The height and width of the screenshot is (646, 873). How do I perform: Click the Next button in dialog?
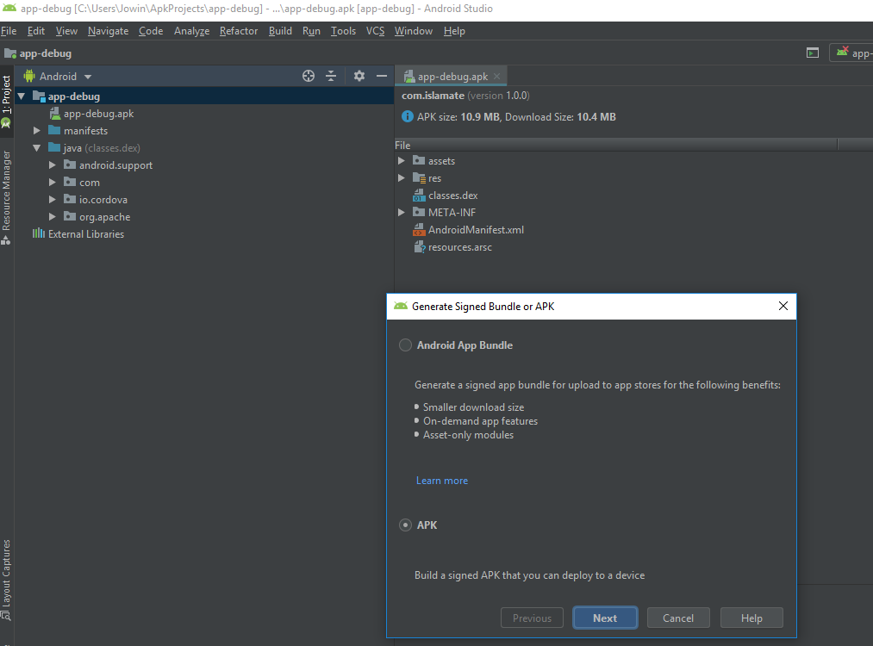click(605, 618)
